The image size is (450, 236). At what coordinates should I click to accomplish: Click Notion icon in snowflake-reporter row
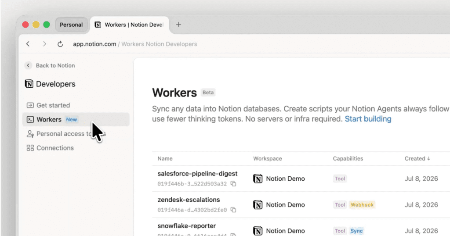click(x=258, y=231)
